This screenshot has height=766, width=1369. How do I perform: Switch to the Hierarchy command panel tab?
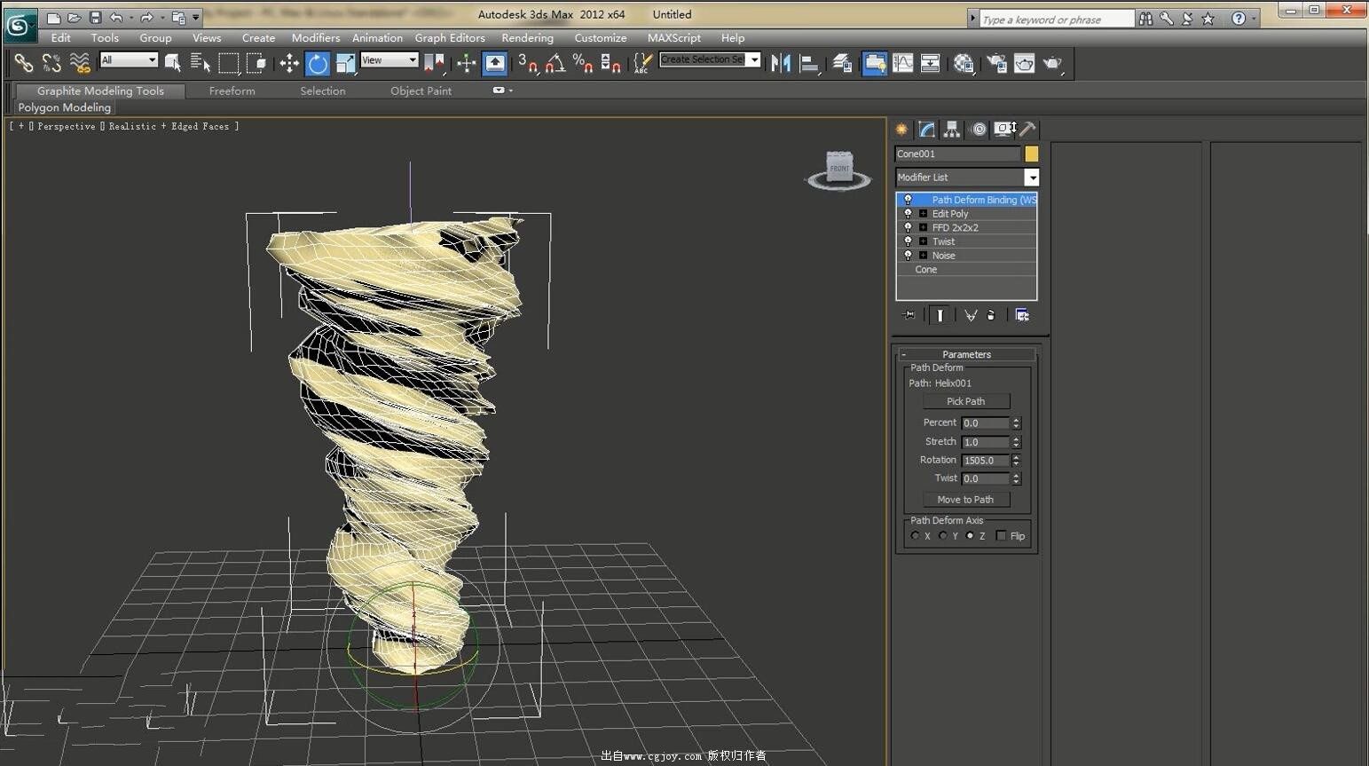pos(952,130)
